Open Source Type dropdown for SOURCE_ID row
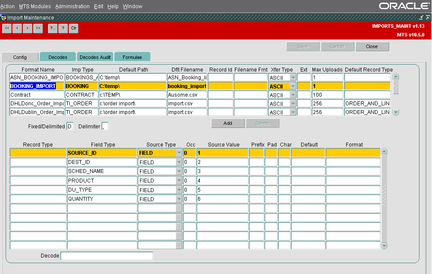 click(x=179, y=153)
